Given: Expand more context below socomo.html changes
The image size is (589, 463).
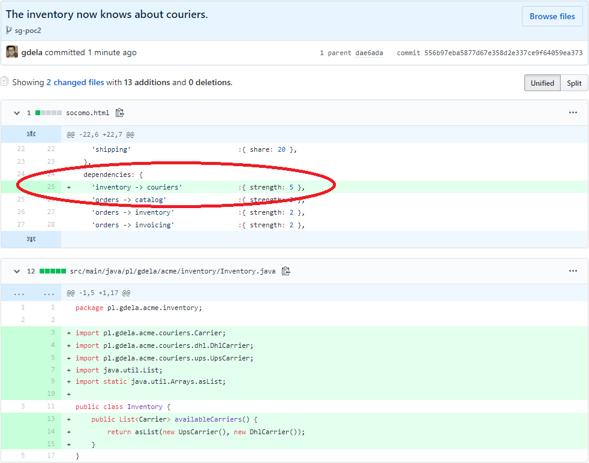Looking at the screenshot, I should (x=31, y=239).
